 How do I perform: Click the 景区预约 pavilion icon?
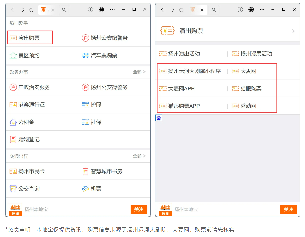click(x=13, y=55)
